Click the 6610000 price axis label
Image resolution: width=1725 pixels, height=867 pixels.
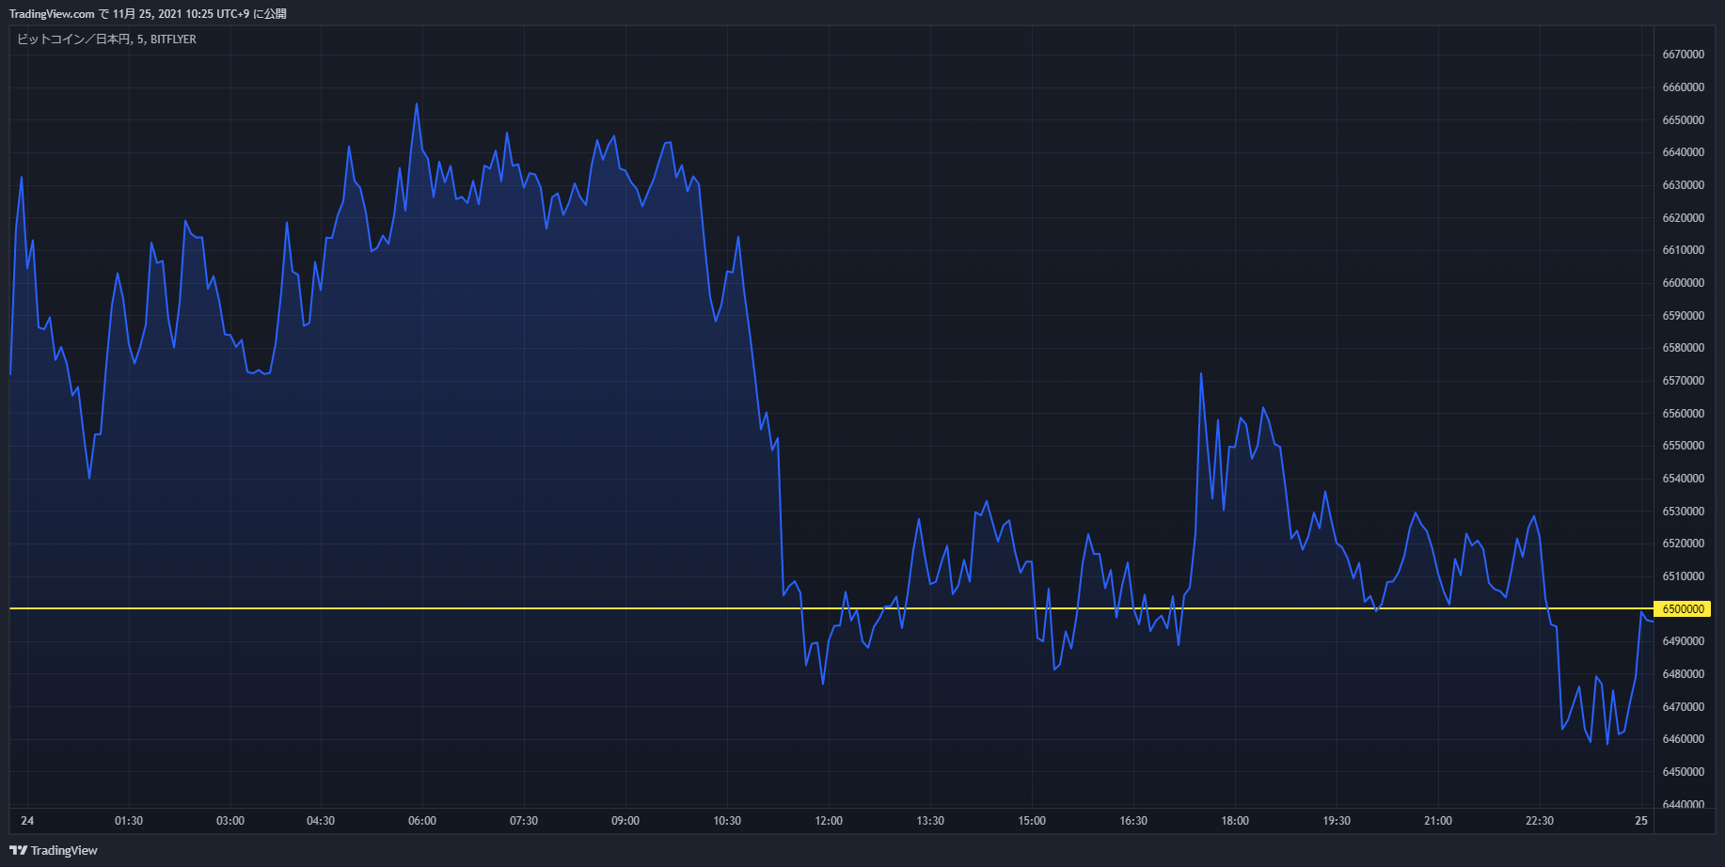[x=1684, y=250]
